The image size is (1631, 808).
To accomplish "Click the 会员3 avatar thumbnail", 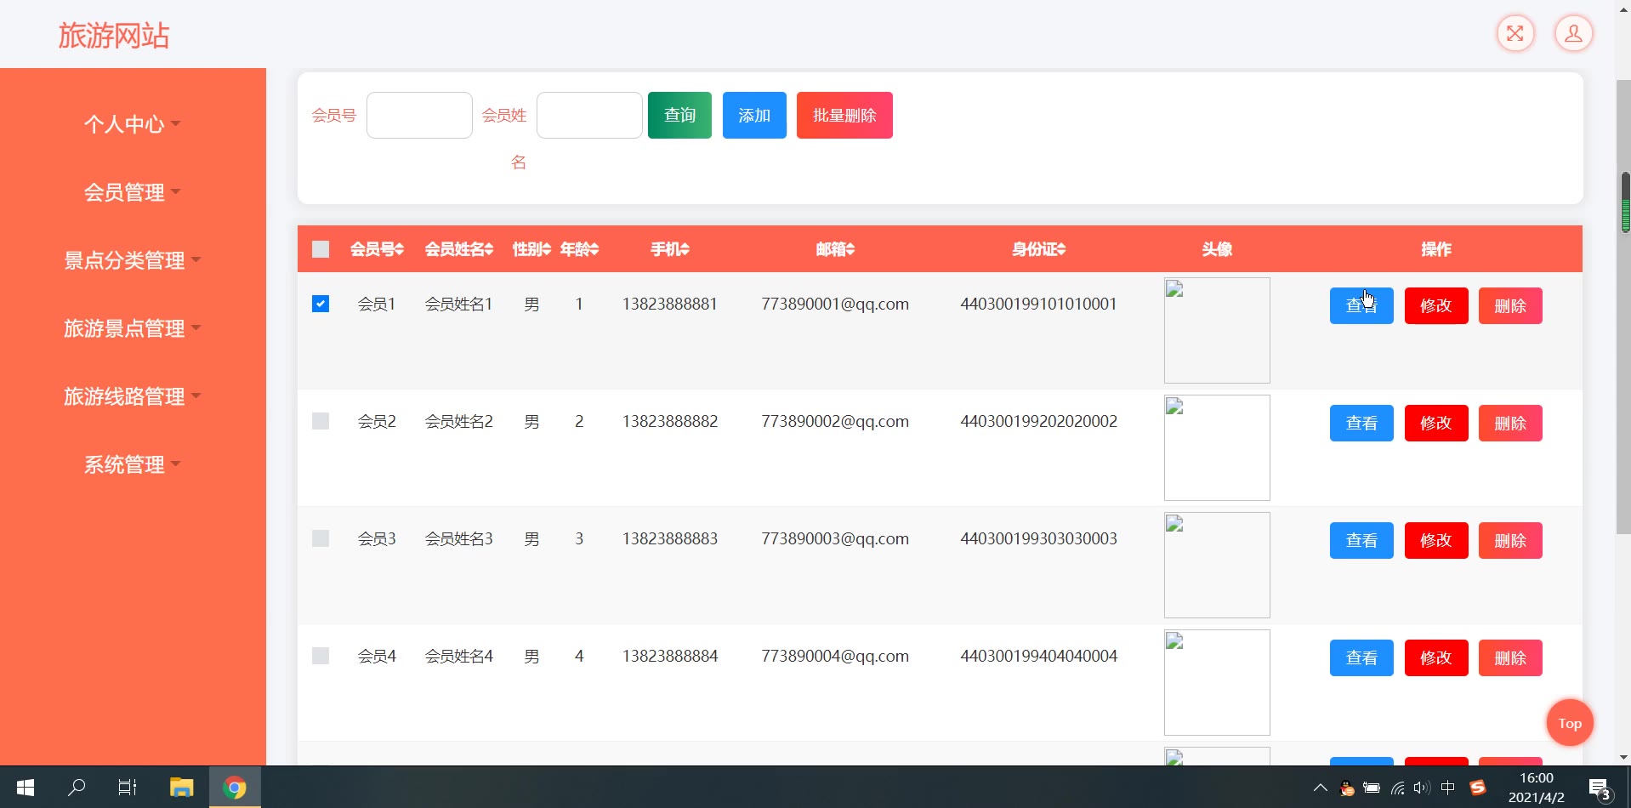I will (x=1217, y=565).
